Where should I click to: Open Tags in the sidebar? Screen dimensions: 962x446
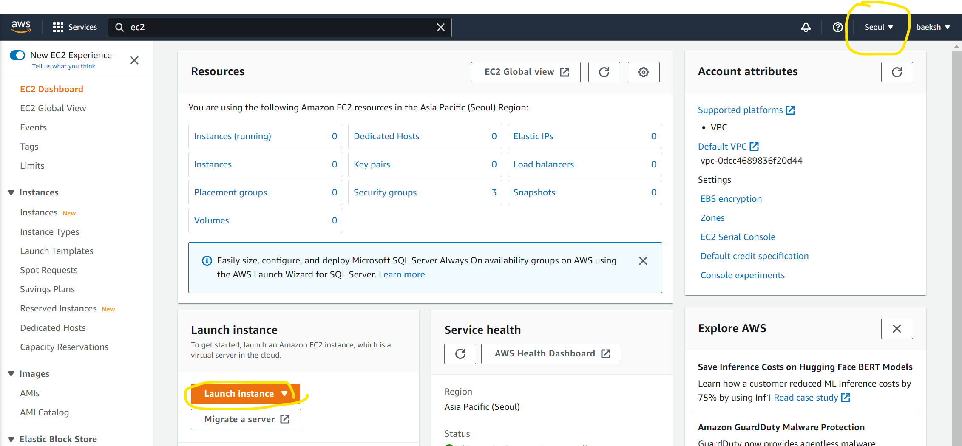tap(29, 147)
